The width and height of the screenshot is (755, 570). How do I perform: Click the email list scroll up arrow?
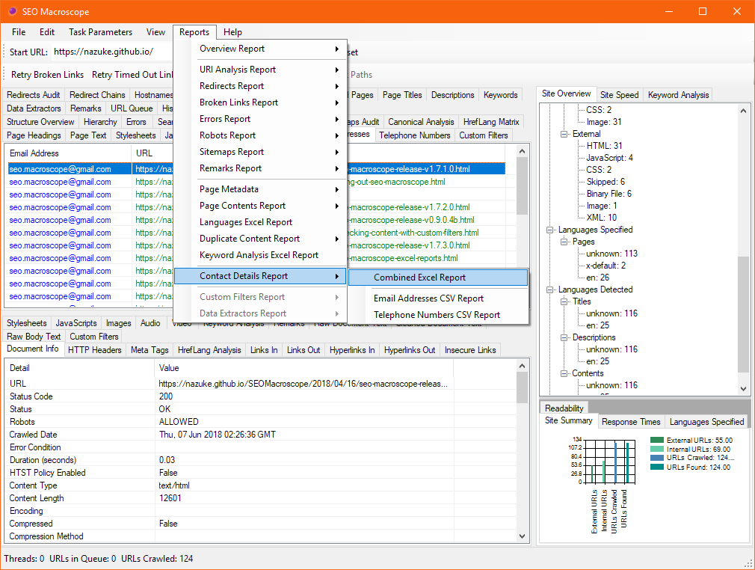(522, 151)
